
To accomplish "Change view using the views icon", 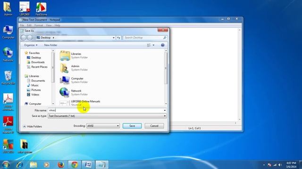I will pyautogui.click(x=149, y=45).
